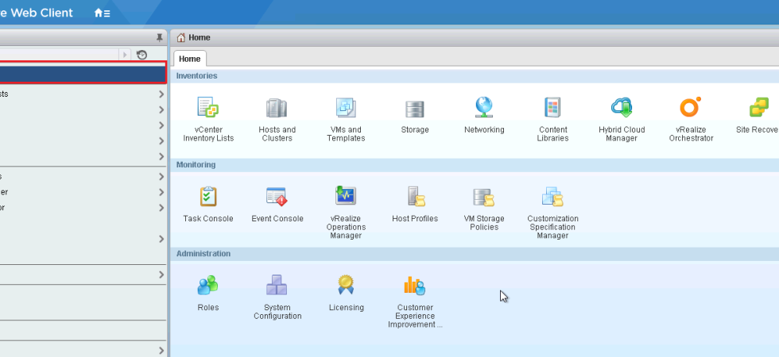Open Hosts and Clusters inventory
This screenshot has height=357, width=779.
[x=277, y=120]
